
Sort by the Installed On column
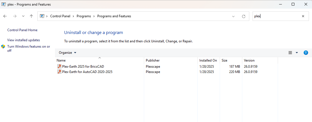(x=209, y=60)
